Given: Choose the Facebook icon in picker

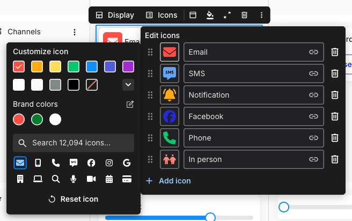Looking at the screenshot, I should tap(91, 163).
